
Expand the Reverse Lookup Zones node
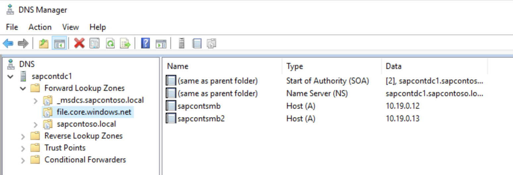23,136
